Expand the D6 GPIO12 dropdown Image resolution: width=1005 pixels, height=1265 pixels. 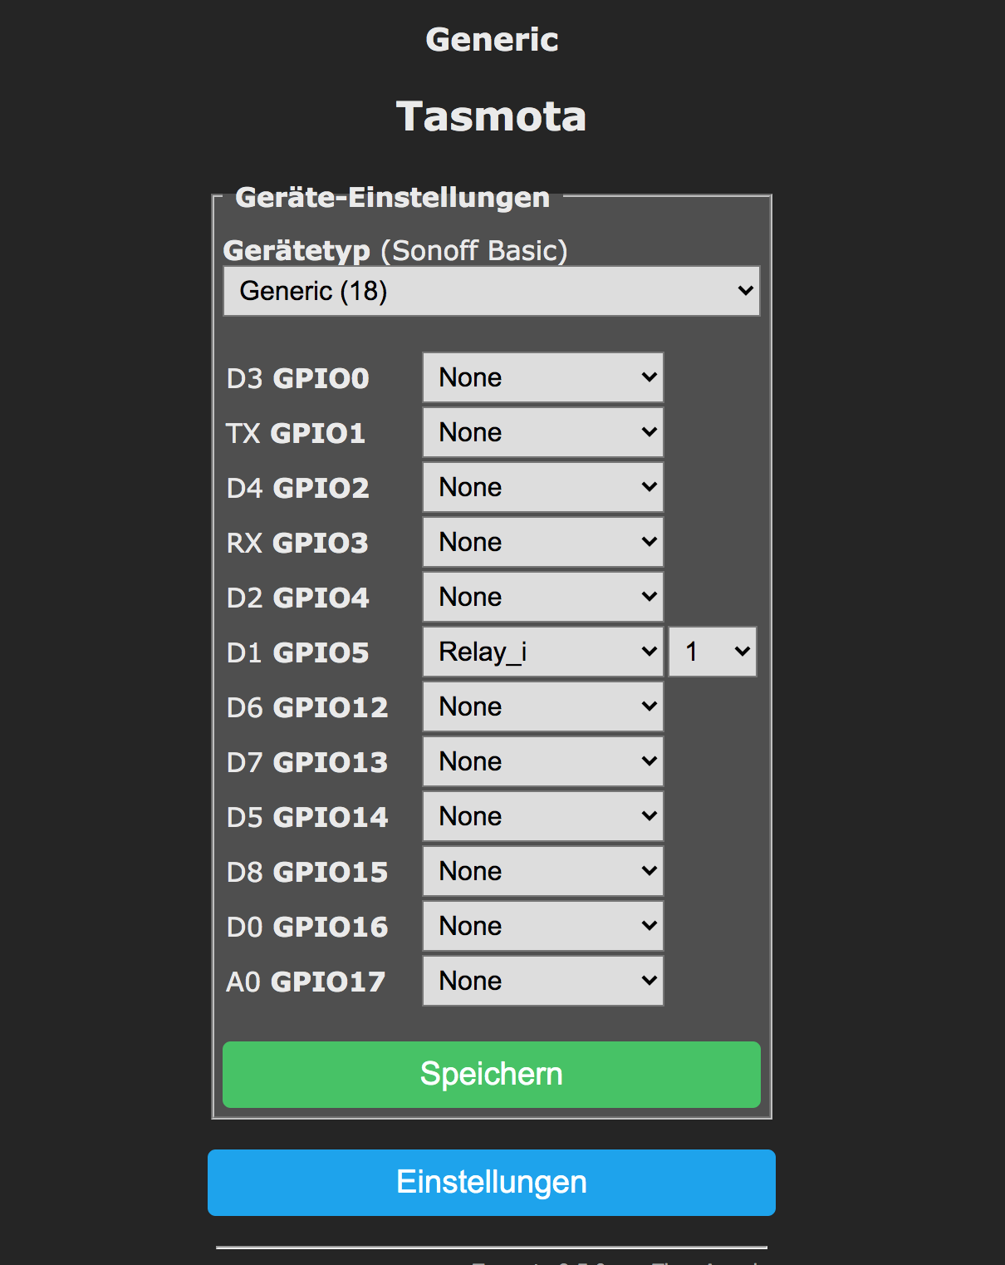[x=542, y=706]
